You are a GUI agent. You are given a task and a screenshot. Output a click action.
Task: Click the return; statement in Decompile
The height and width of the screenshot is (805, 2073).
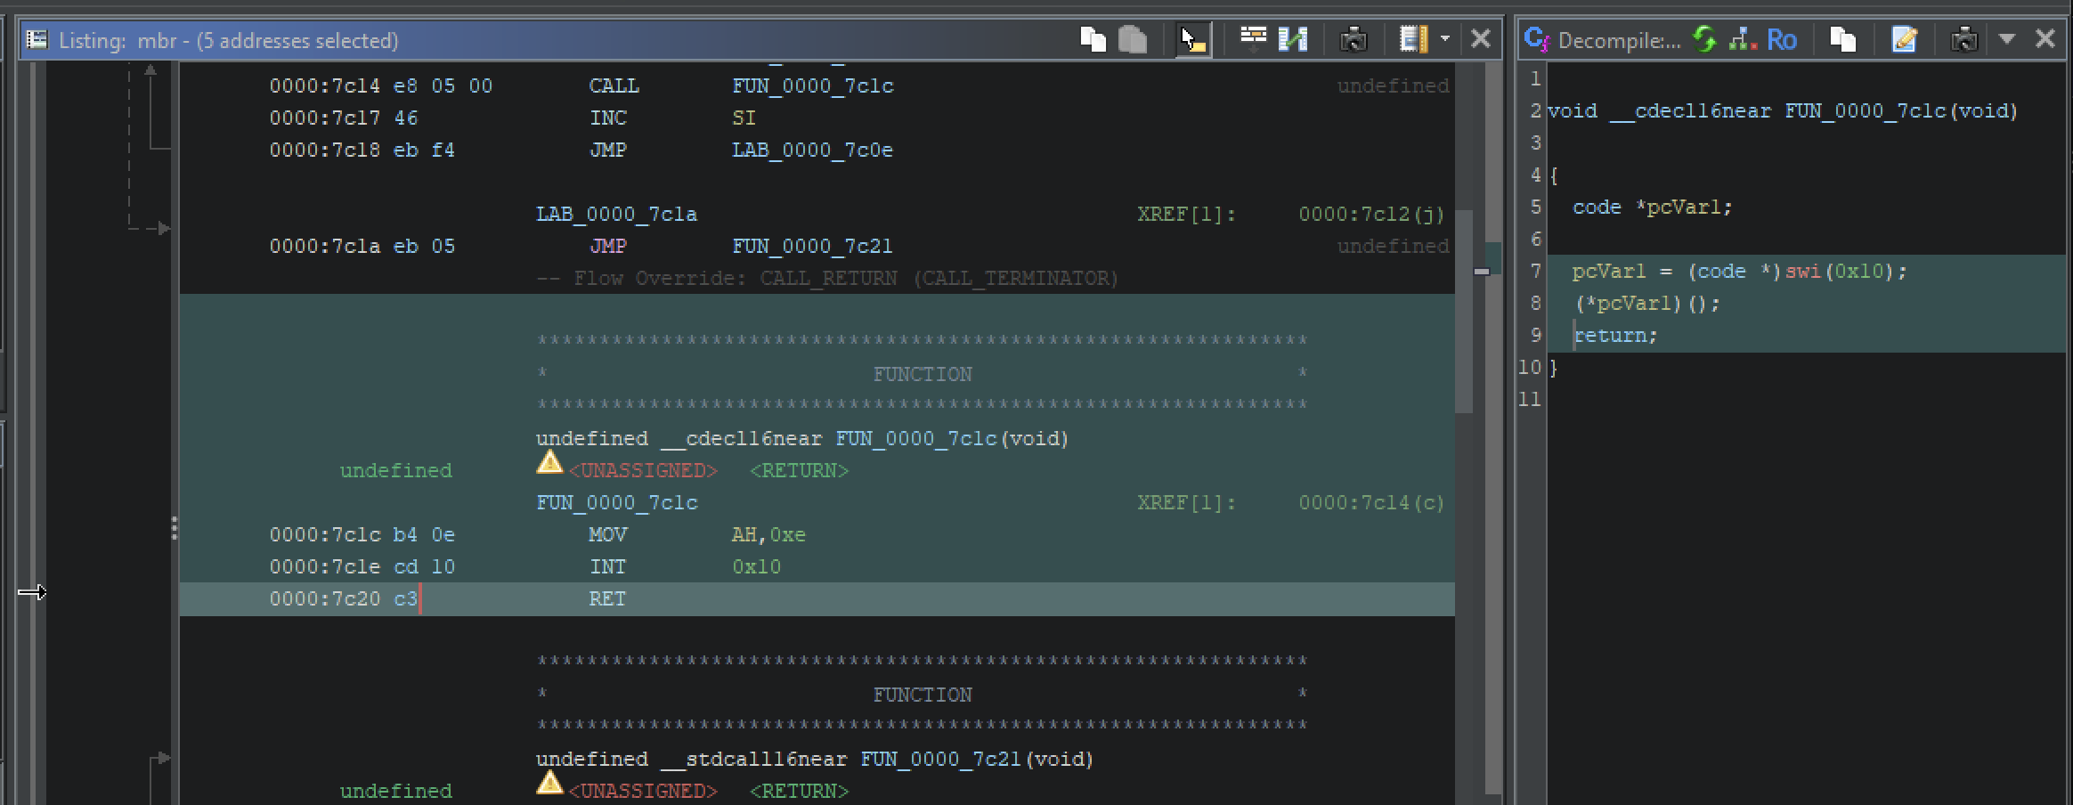pyautogui.click(x=1615, y=336)
